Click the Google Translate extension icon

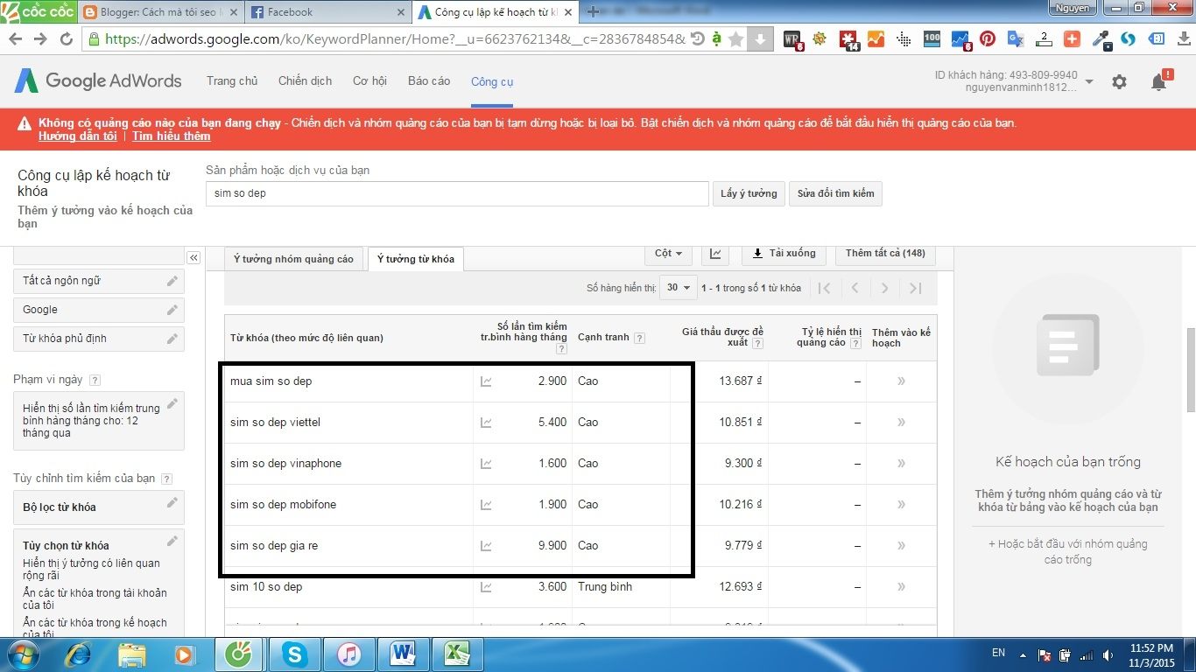(1016, 39)
